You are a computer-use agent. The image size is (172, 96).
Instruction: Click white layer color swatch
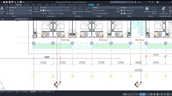click(x=44, y=10)
